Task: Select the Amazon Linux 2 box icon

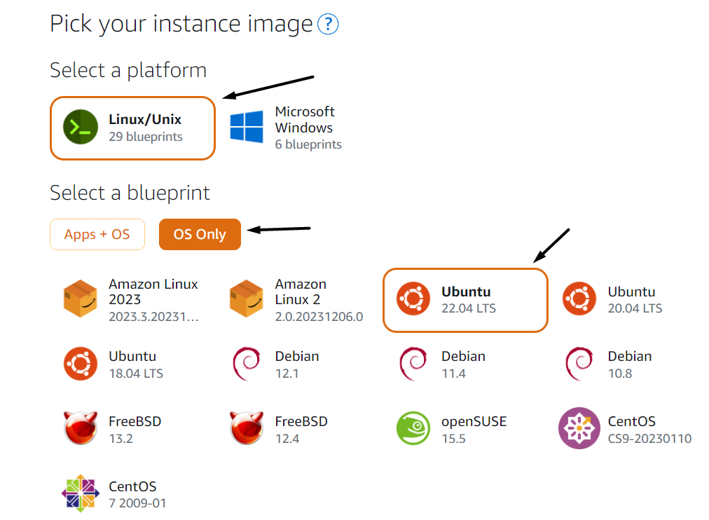Action: (247, 299)
